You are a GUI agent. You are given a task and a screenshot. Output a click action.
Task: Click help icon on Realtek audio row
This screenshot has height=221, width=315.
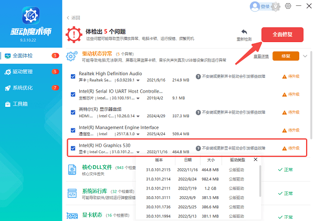pos(198,76)
